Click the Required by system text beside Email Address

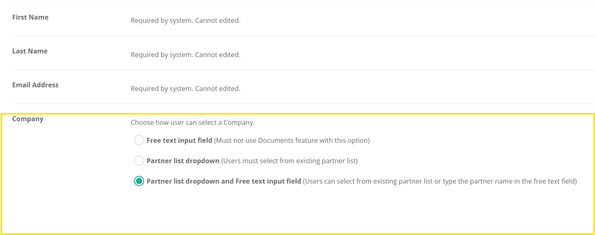click(185, 89)
